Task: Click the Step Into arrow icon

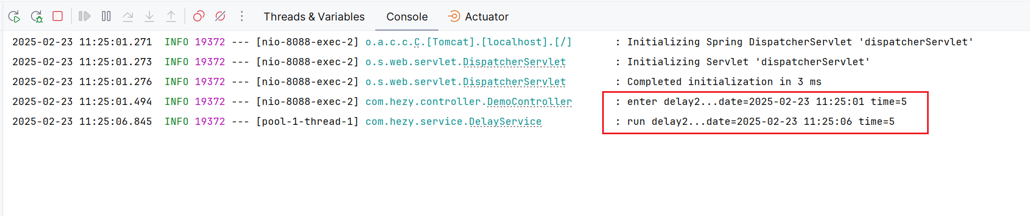Action: [149, 17]
